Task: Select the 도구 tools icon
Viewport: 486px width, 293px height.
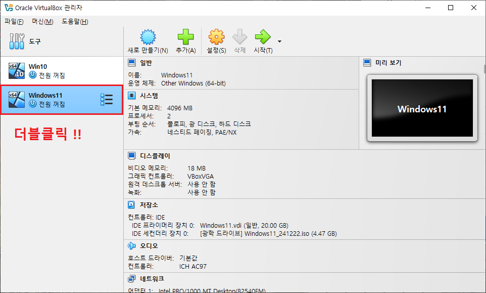Action: pyautogui.click(x=17, y=41)
